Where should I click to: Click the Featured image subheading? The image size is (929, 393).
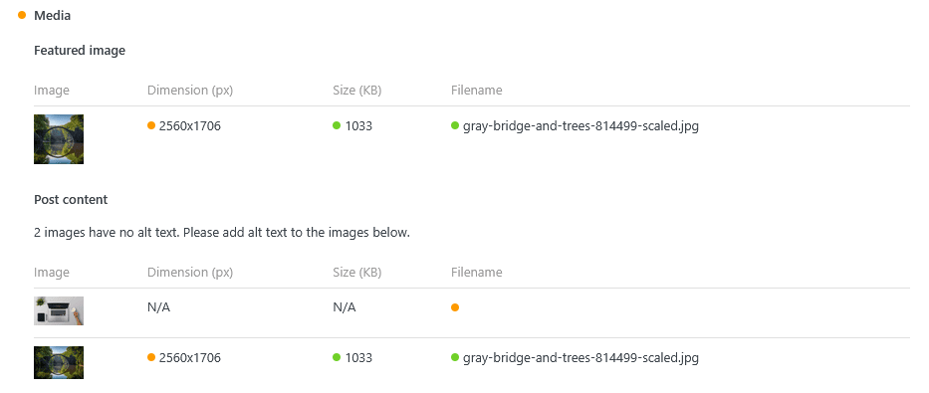(80, 51)
